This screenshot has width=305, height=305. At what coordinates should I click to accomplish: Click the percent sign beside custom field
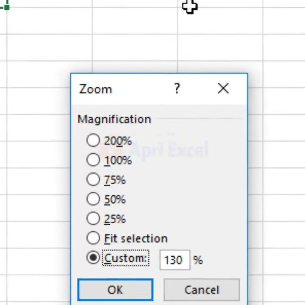click(x=198, y=260)
